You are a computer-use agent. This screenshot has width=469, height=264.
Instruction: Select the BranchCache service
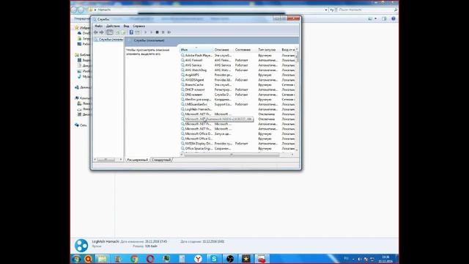tap(237, 85)
